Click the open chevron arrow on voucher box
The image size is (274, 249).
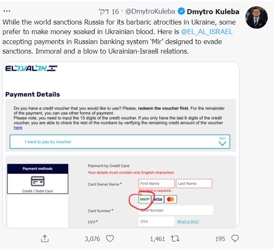(222, 143)
